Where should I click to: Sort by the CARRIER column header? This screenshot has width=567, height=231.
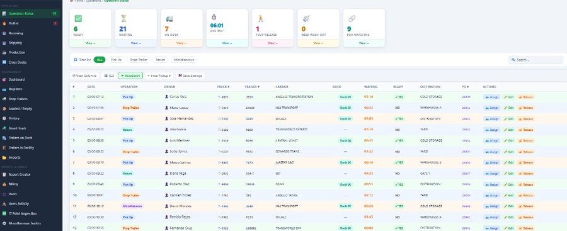(282, 87)
